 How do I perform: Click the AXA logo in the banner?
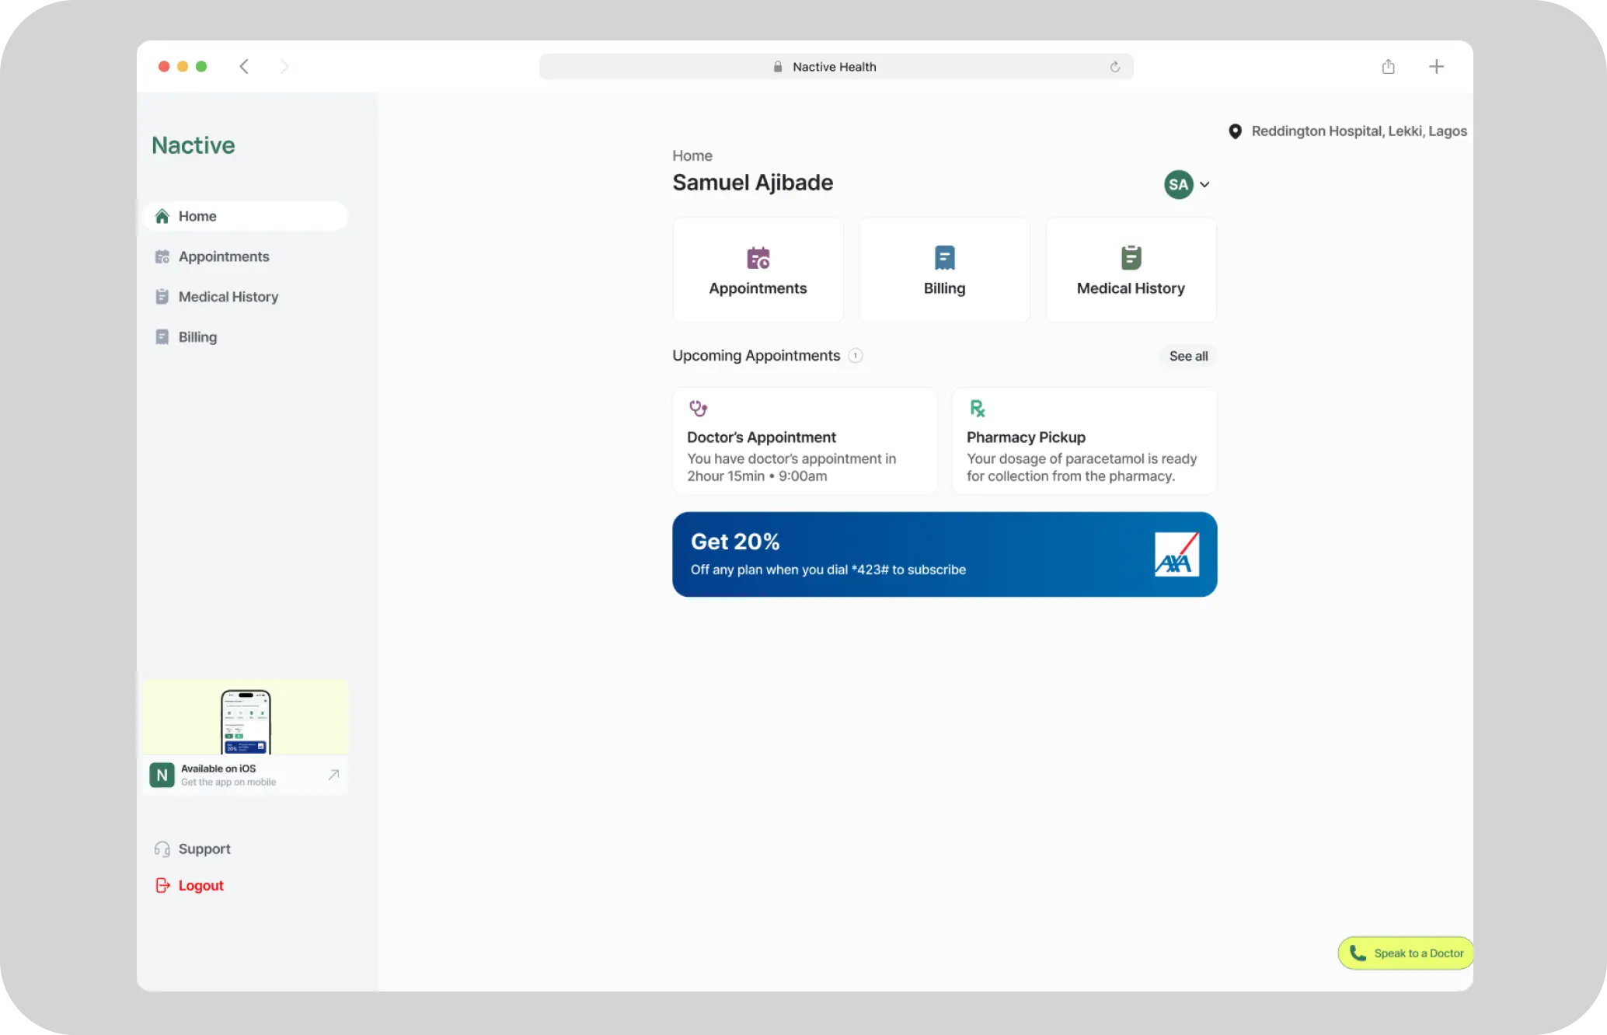click(1176, 554)
